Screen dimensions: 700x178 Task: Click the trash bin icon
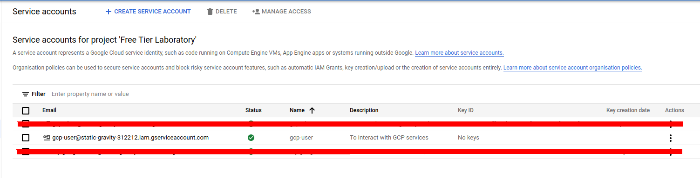tap(210, 12)
